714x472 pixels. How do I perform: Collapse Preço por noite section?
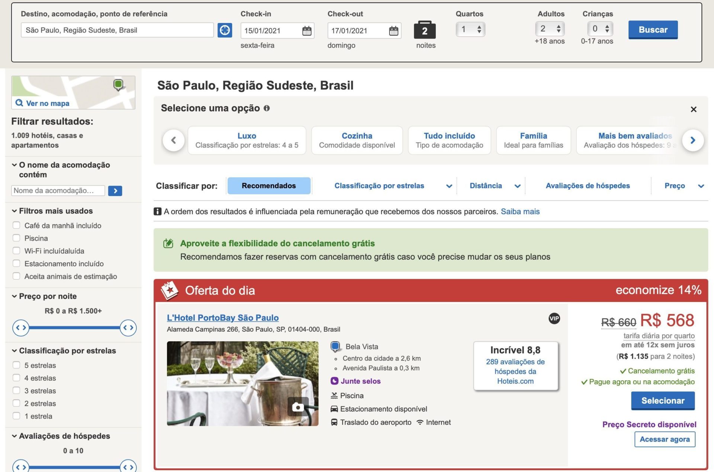pyautogui.click(x=14, y=296)
